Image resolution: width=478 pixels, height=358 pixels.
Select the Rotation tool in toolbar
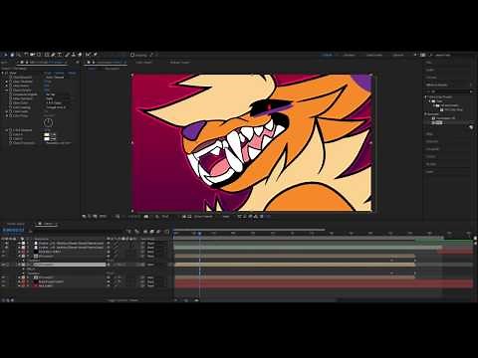pyautogui.click(x=26, y=55)
